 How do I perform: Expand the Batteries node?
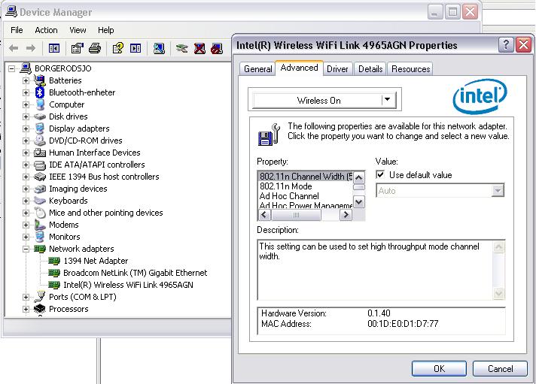point(26,80)
